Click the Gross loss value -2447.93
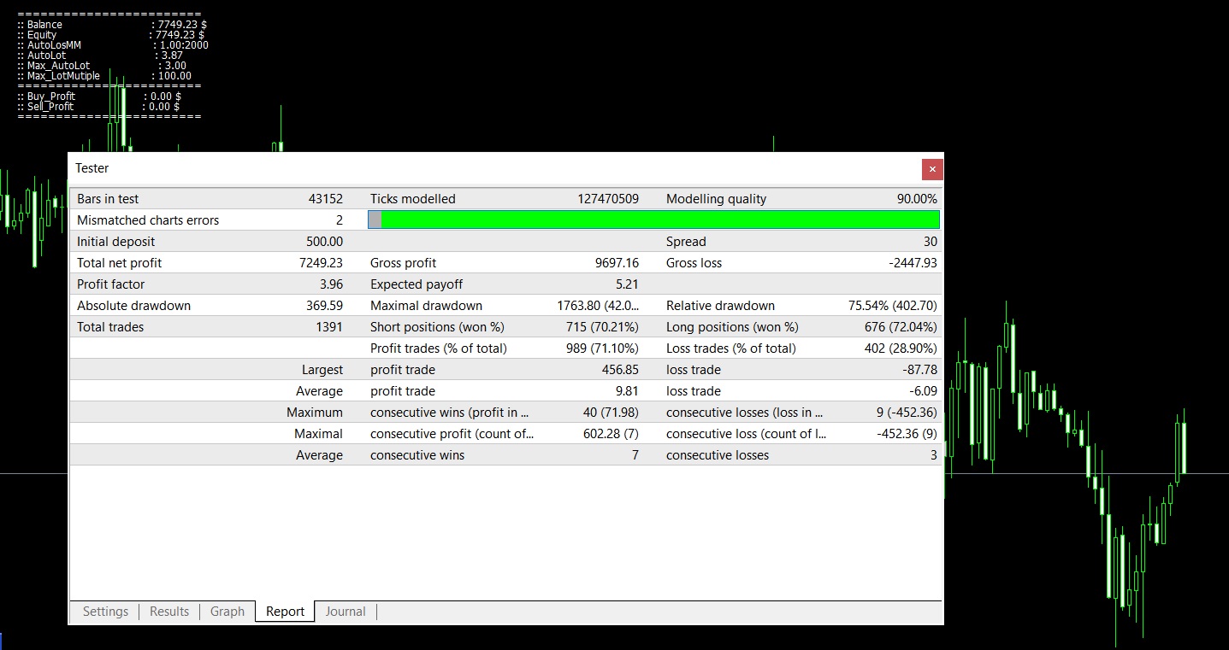1229x650 pixels. click(x=913, y=263)
